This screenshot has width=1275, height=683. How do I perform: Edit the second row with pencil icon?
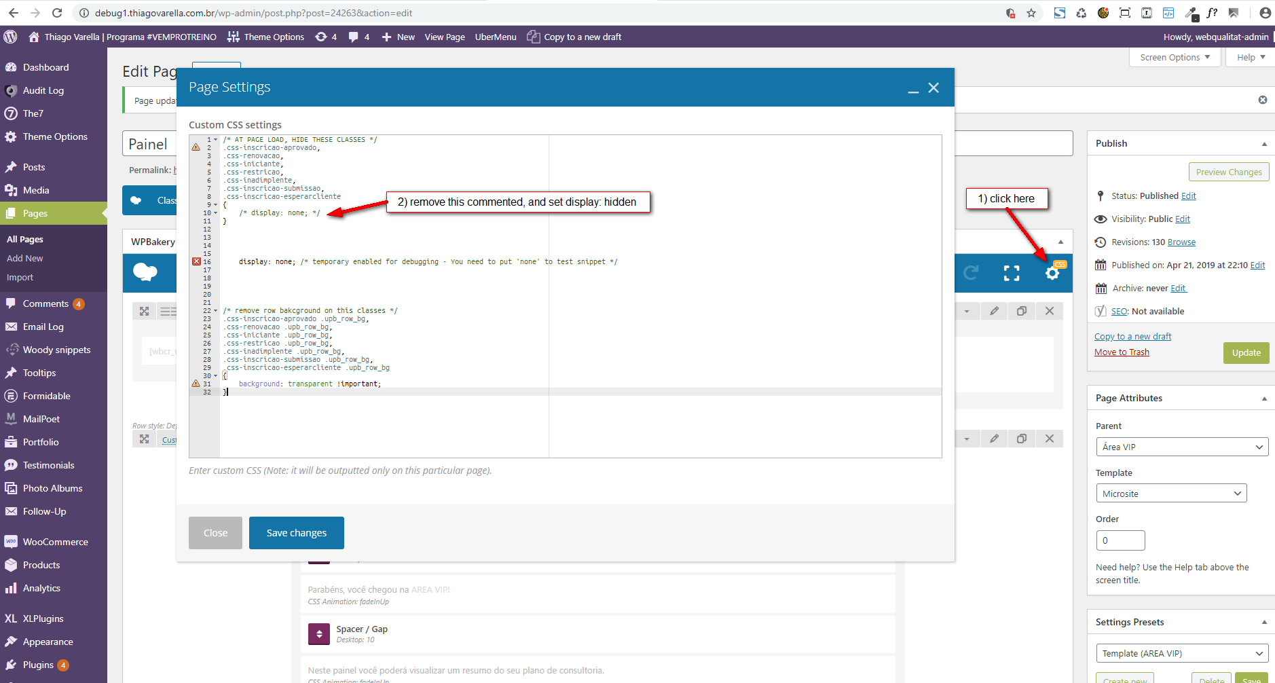(994, 439)
